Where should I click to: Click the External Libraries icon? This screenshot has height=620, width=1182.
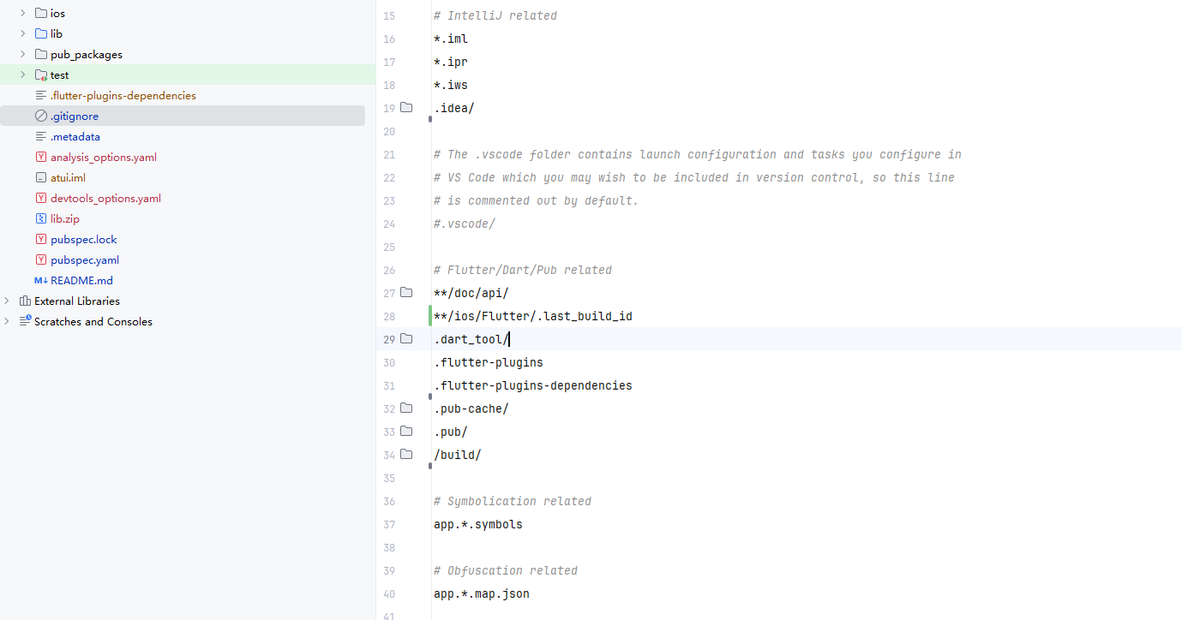pos(25,301)
